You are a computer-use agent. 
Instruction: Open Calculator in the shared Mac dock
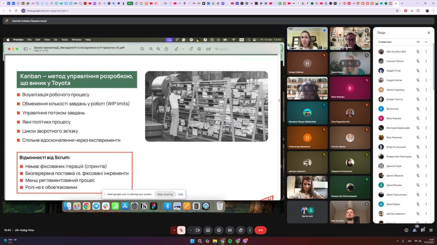196,206
